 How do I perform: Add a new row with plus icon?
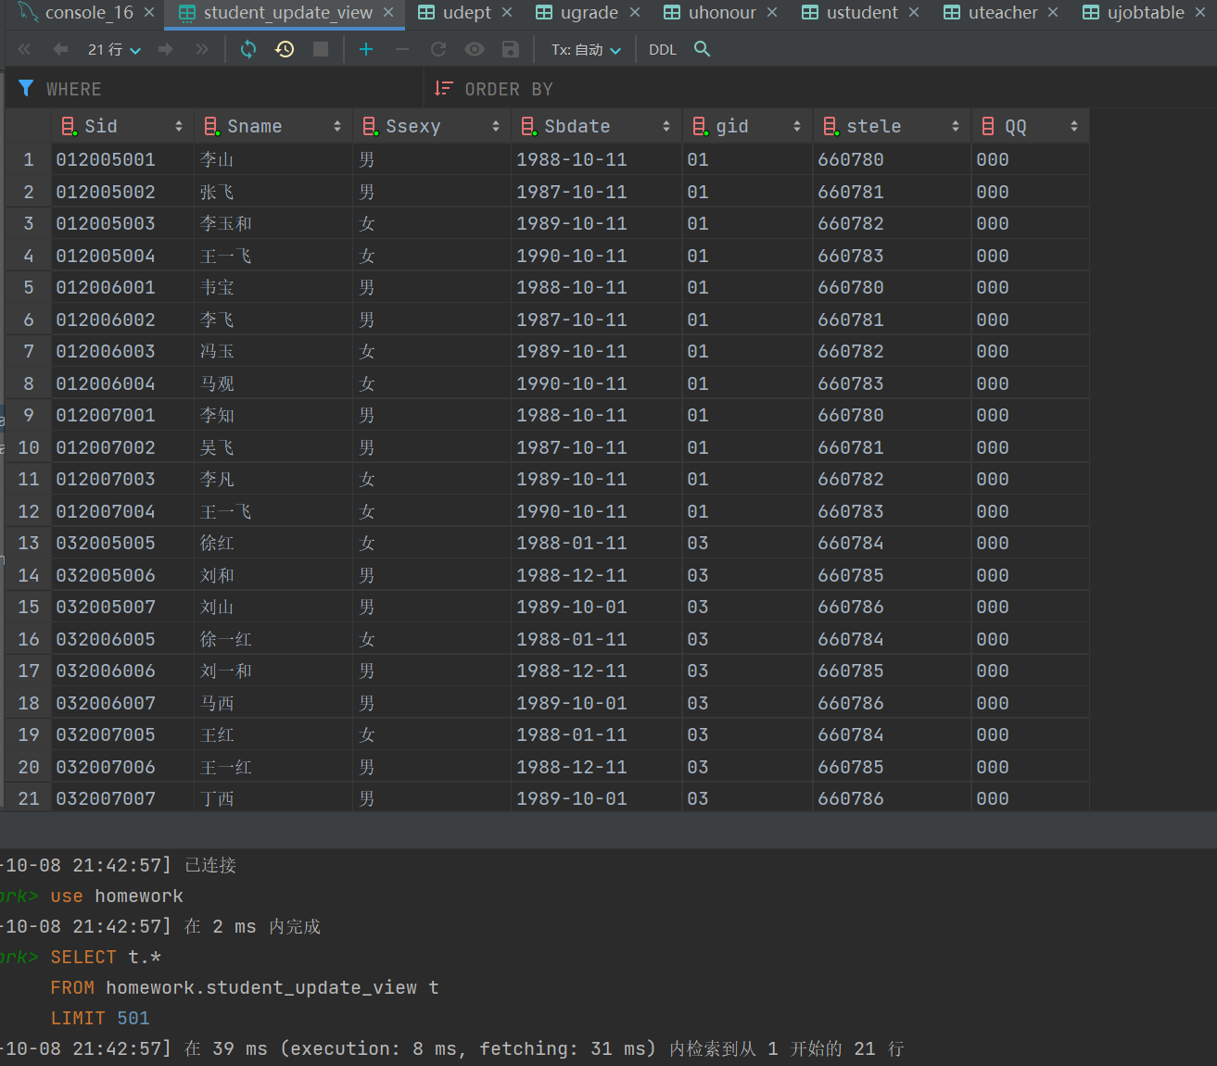[x=366, y=49]
